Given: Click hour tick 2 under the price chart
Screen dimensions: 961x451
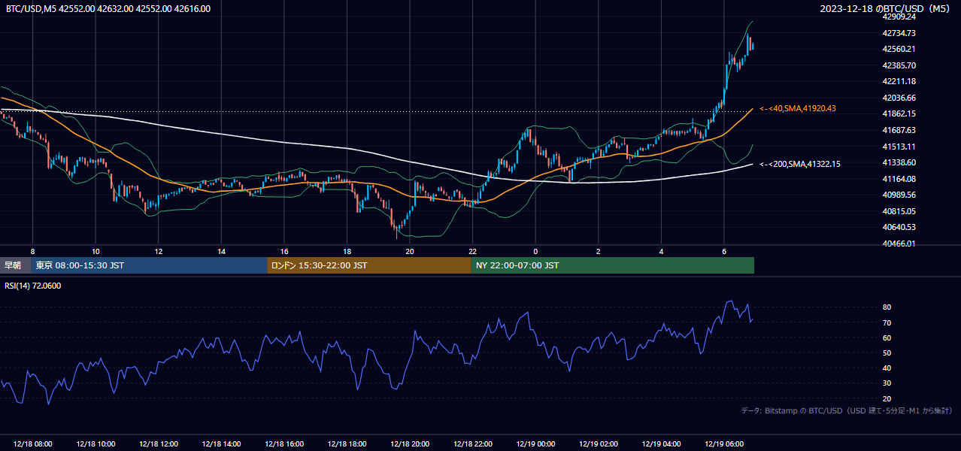Looking at the screenshot, I should (599, 251).
